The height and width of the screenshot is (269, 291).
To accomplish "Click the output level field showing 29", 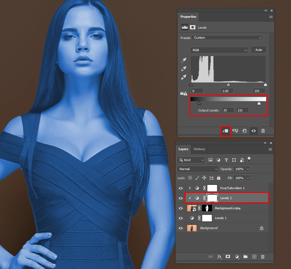I will pos(228,110).
